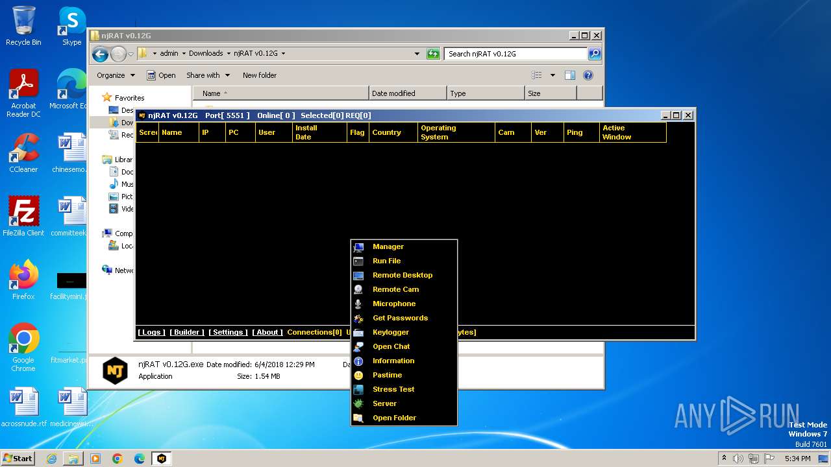This screenshot has height=467, width=831.
Task: Click the taskbar clock showing 5:34 PM
Action: click(797, 459)
